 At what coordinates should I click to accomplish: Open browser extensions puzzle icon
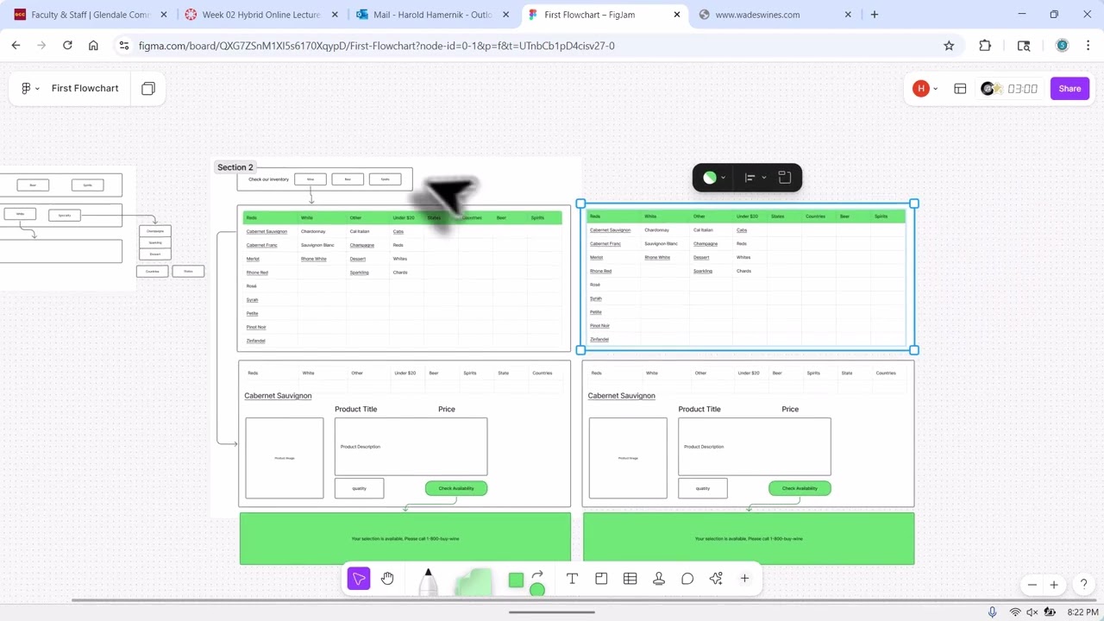tap(985, 46)
